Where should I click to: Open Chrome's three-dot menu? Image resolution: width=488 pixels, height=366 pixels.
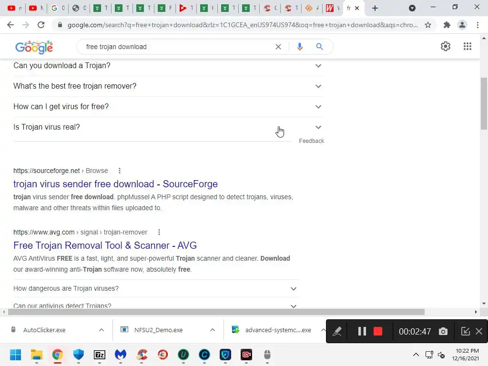478,25
